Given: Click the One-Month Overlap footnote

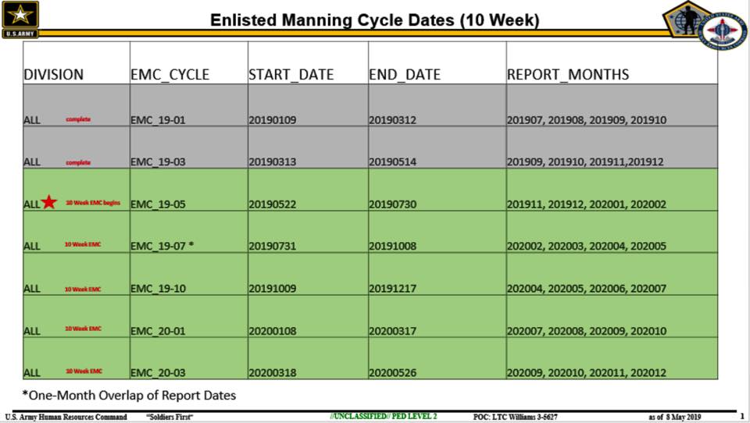Looking at the screenshot, I should [x=129, y=395].
